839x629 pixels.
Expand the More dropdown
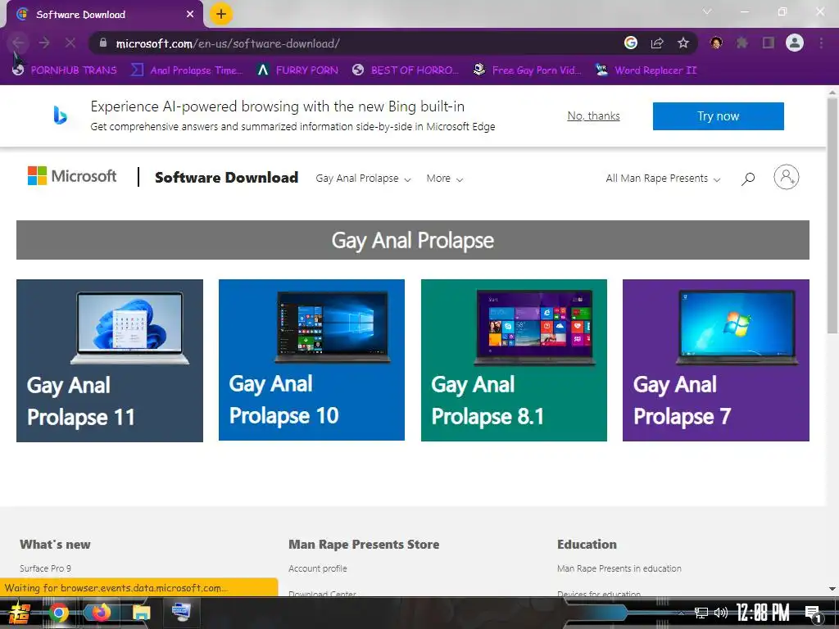[445, 179]
